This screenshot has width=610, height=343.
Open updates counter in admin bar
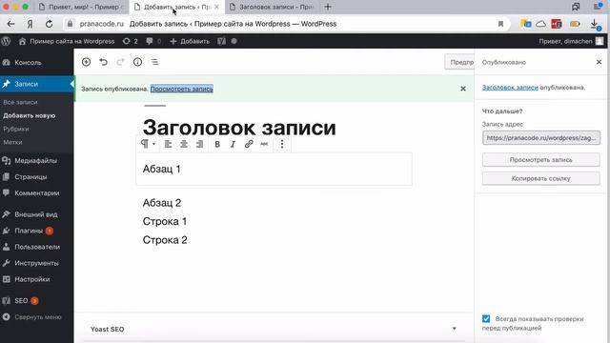(130, 41)
